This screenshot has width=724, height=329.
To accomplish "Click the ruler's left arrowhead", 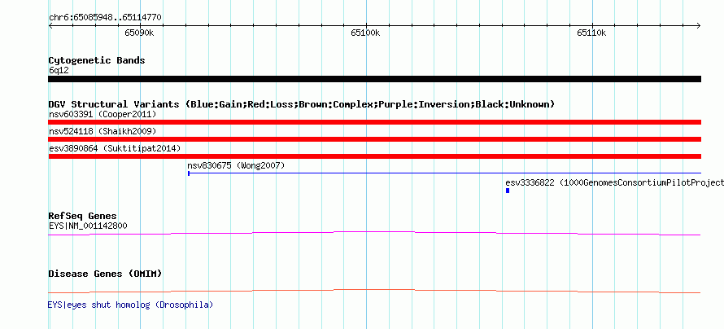I will 50,26.
